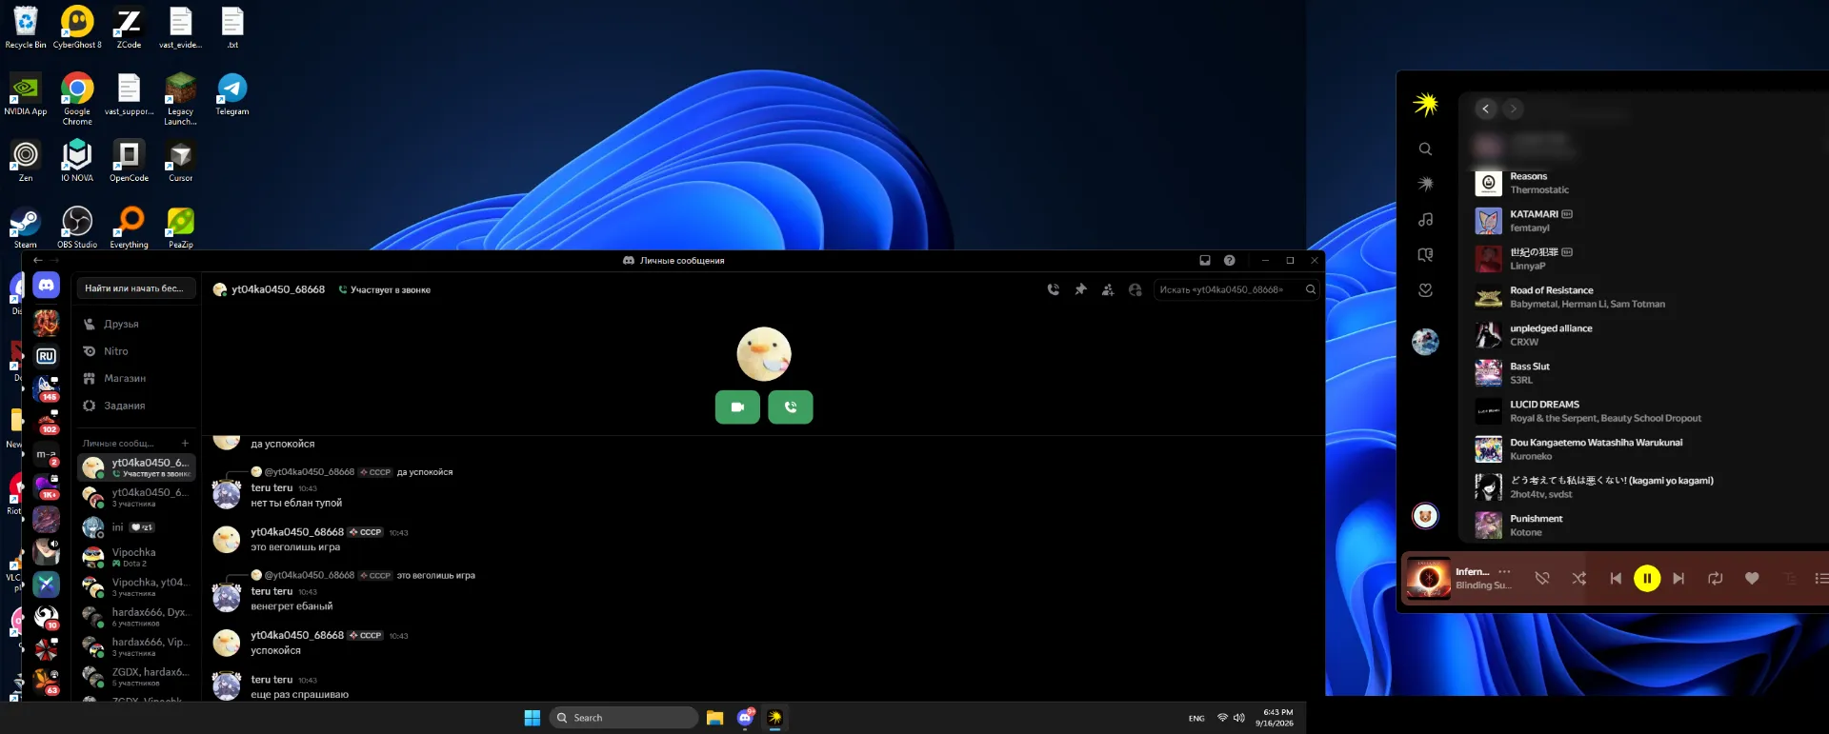This screenshot has height=734, width=1829.
Task: Open pinned messages in Discord header
Action: click(x=1080, y=289)
